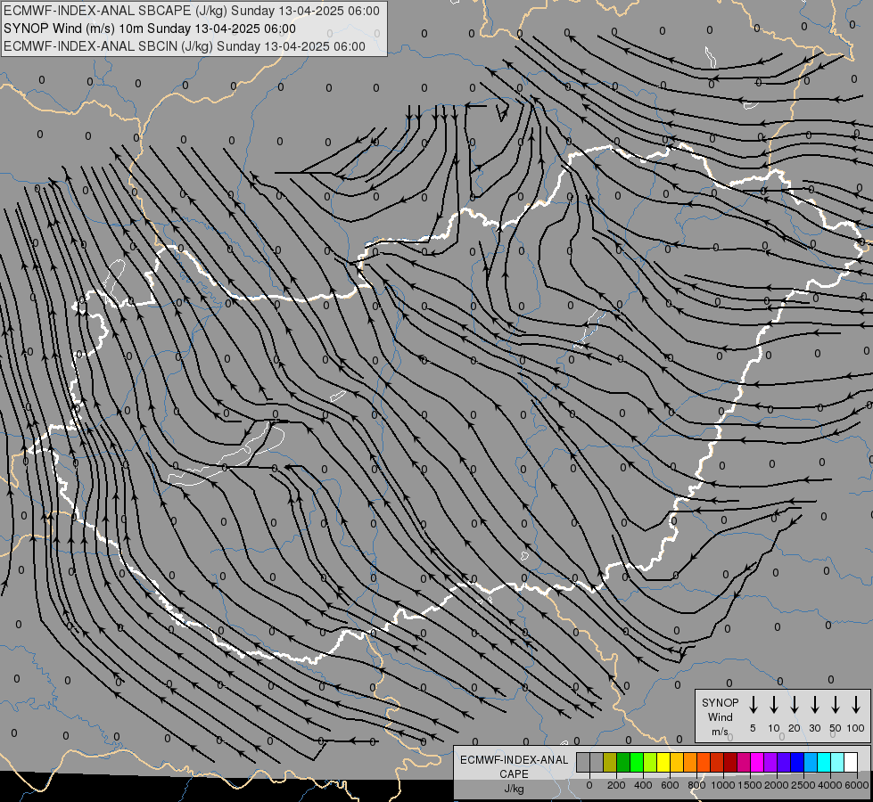Click the 'CAPE' label in color legend
873x802 pixels.
[x=514, y=774]
